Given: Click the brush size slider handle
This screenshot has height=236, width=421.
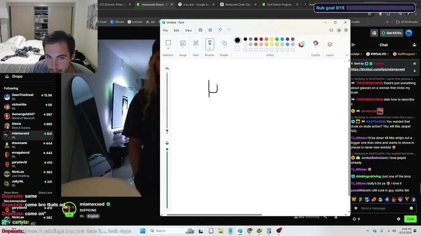Looking at the screenshot, I should pyautogui.click(x=167, y=131).
